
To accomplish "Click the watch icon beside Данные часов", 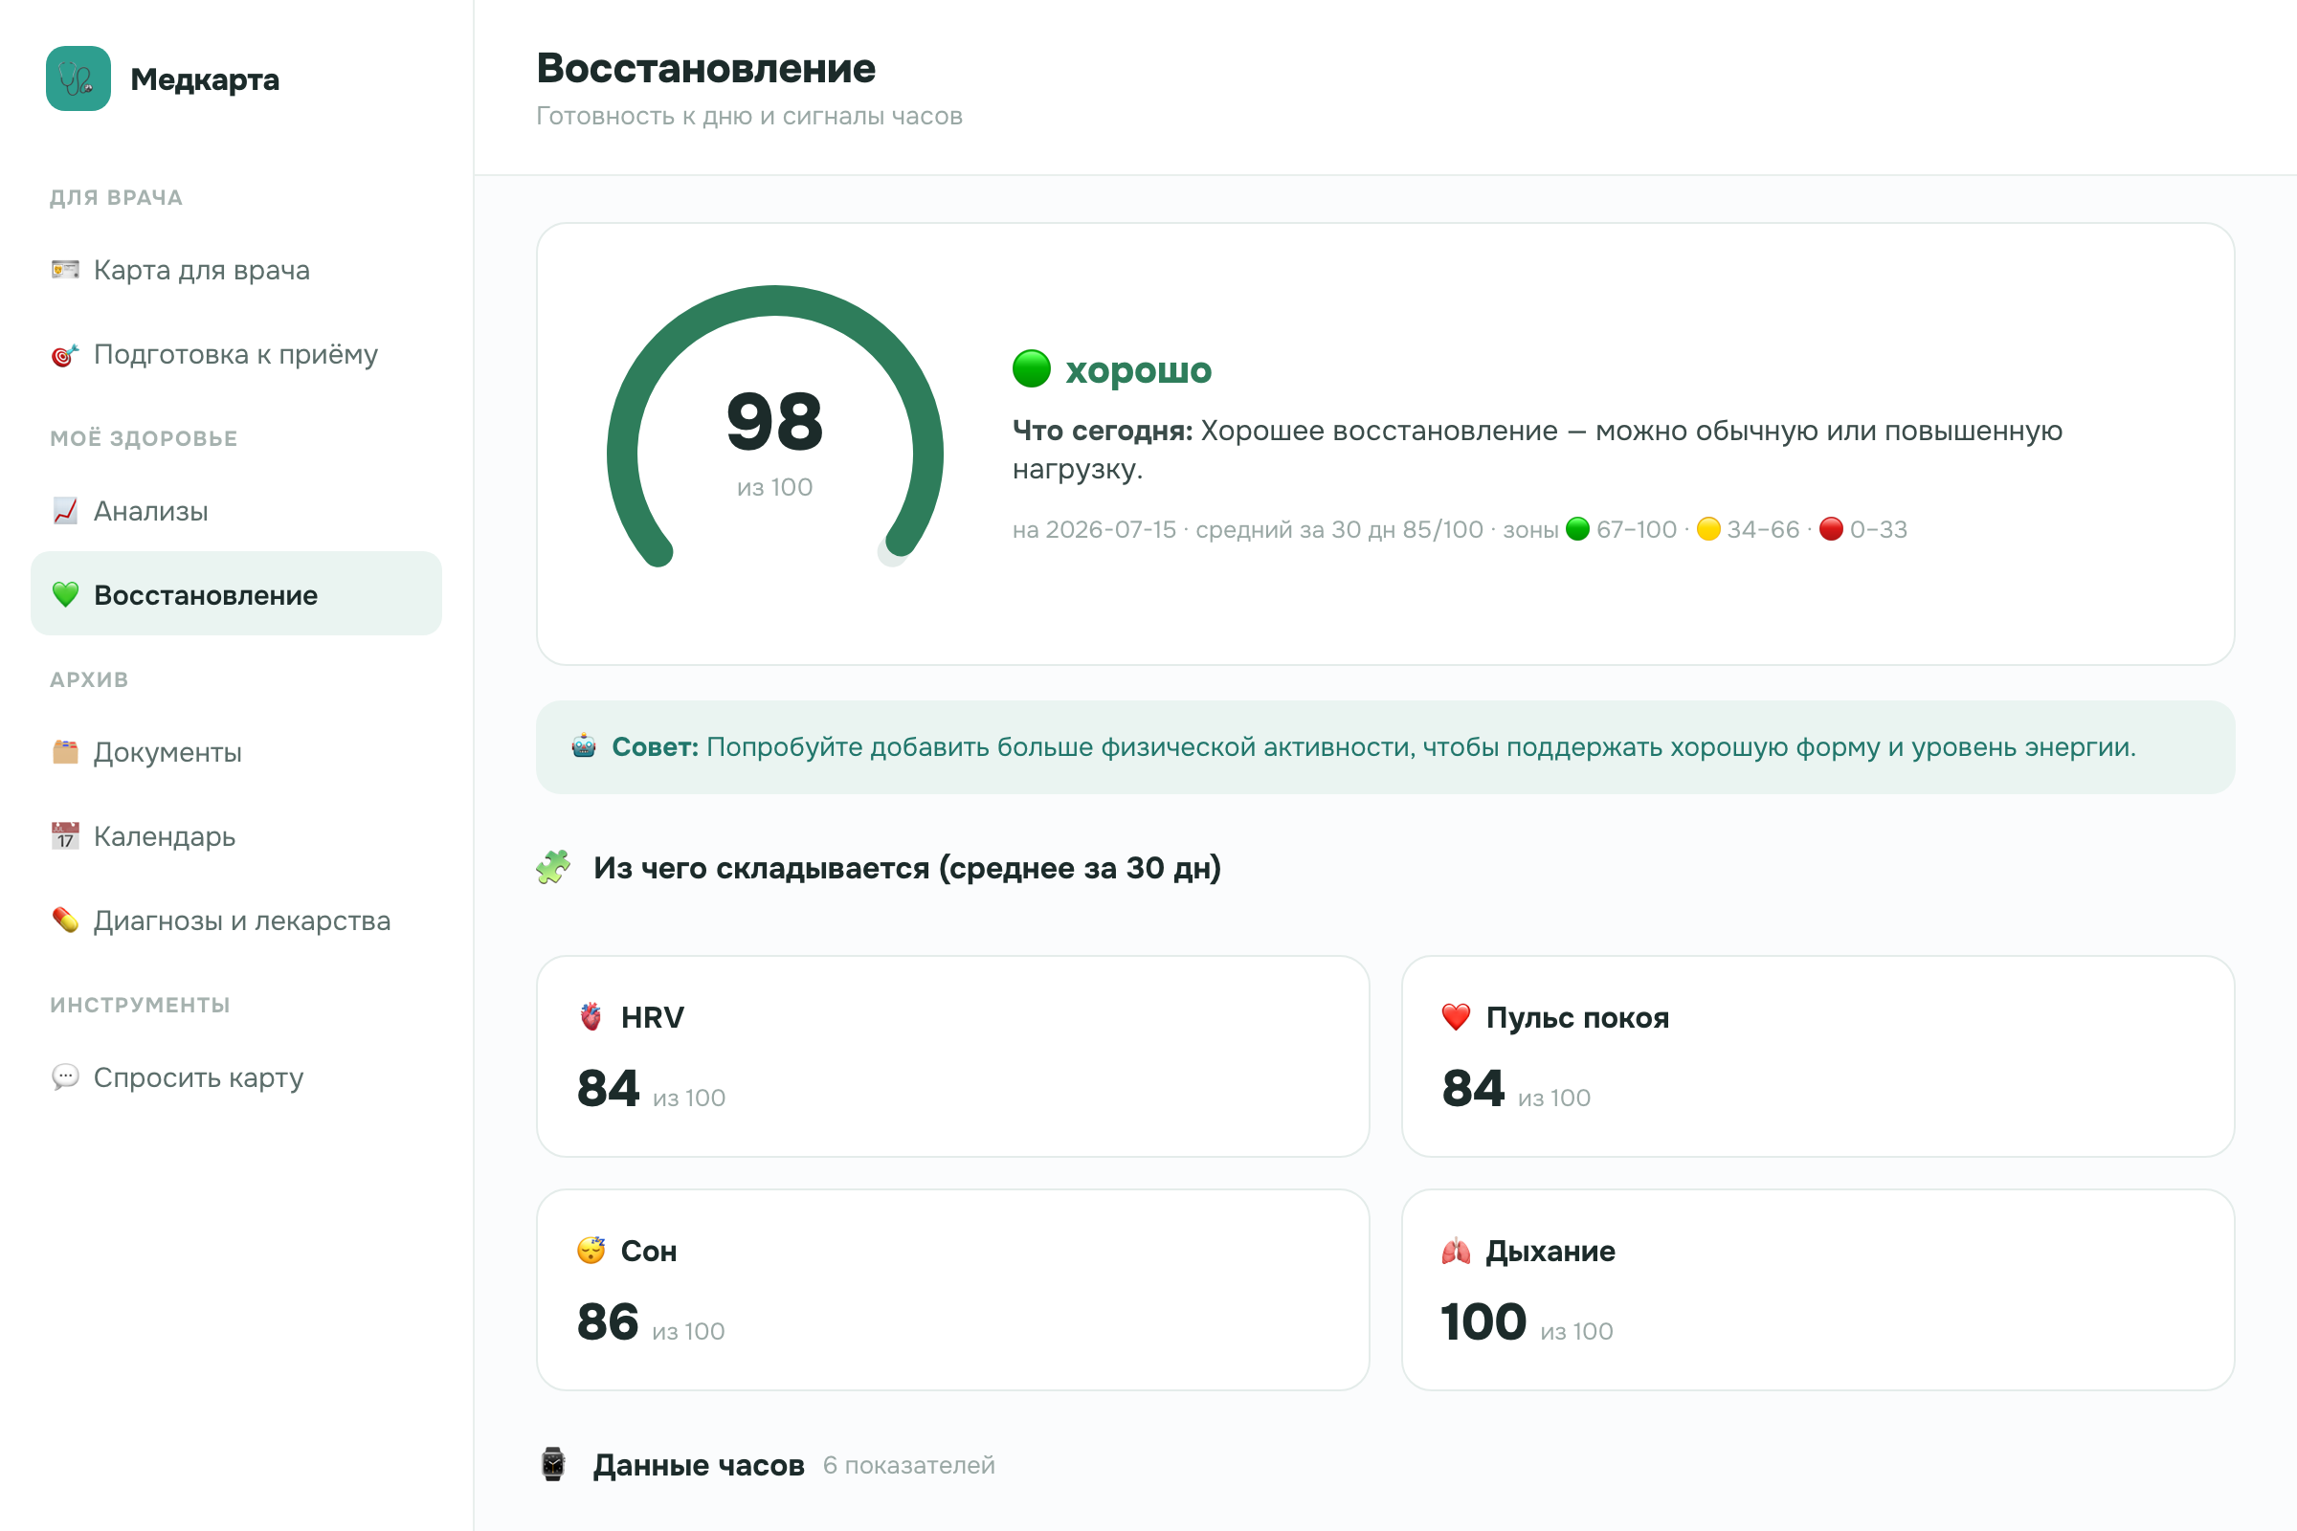I will click(554, 1465).
